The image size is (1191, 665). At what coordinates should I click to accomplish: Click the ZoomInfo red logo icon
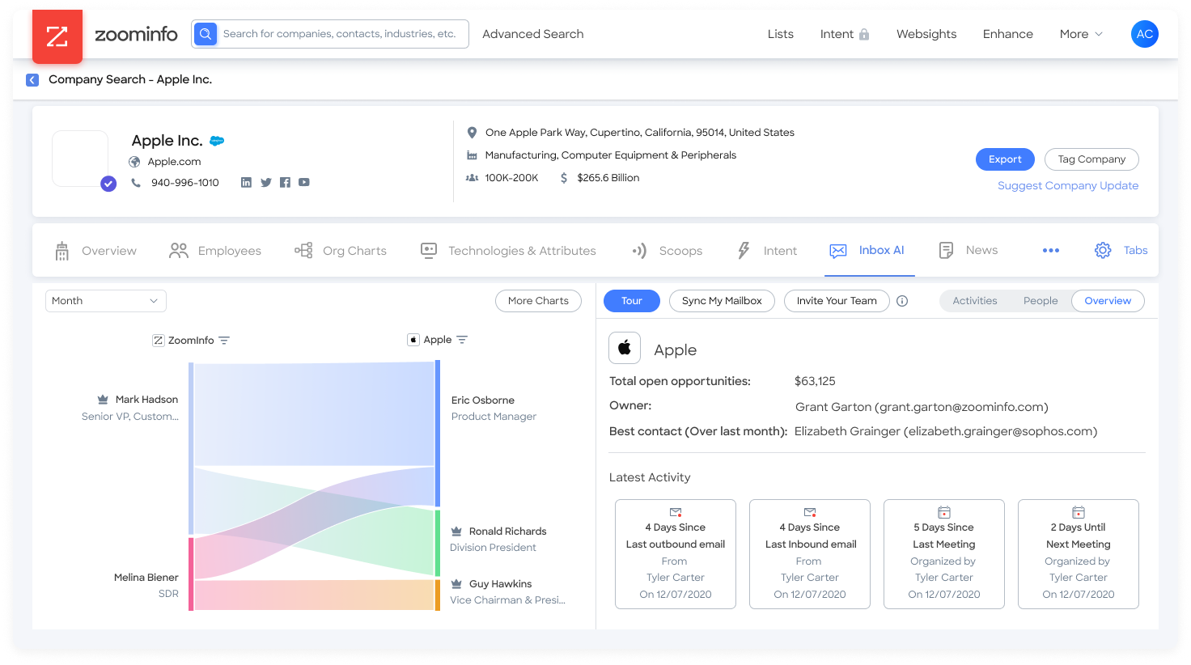tap(57, 36)
